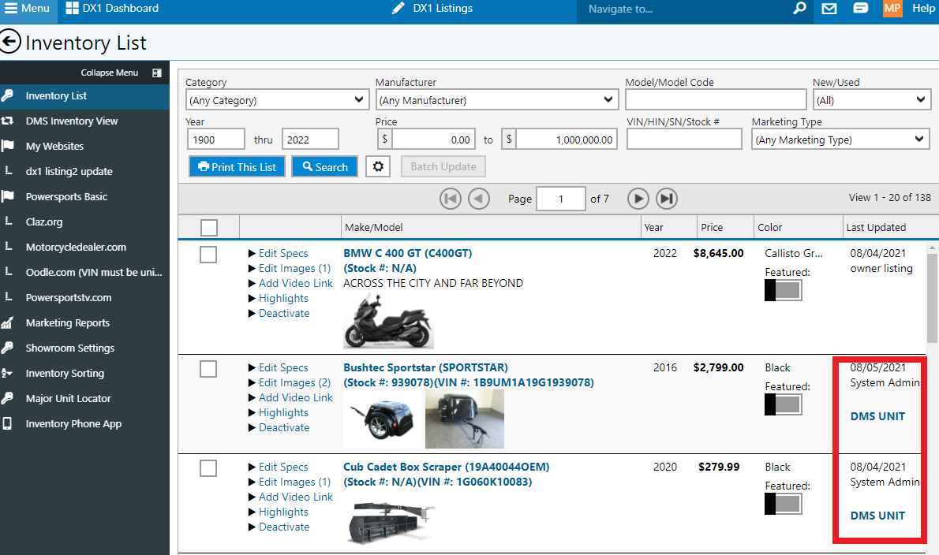Select Inventory List in sidebar
This screenshot has height=555, width=939.
point(84,96)
